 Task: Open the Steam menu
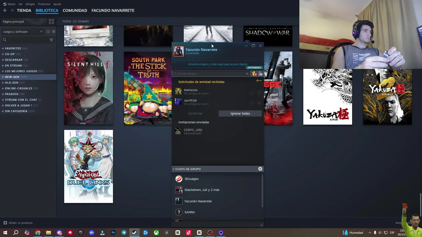[x=11, y=4]
